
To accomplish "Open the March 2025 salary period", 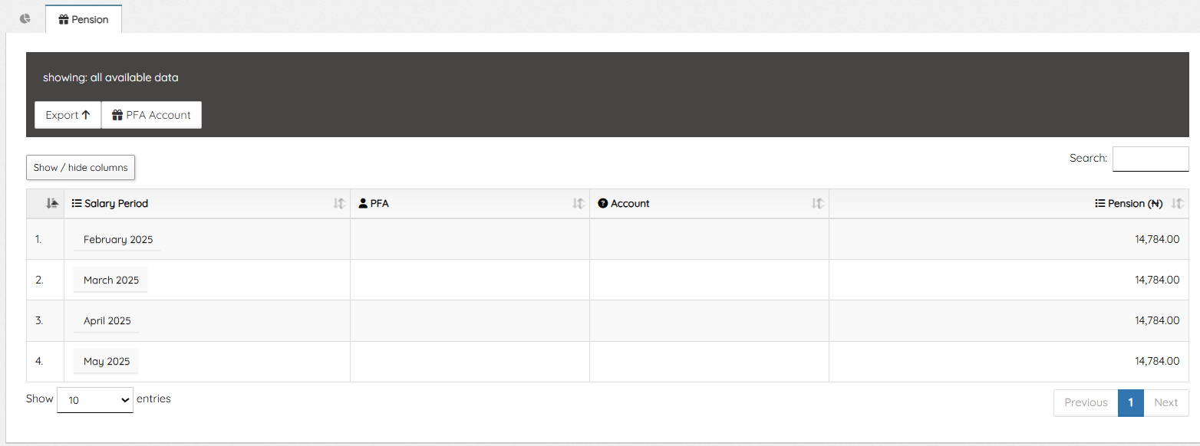I will [x=111, y=280].
